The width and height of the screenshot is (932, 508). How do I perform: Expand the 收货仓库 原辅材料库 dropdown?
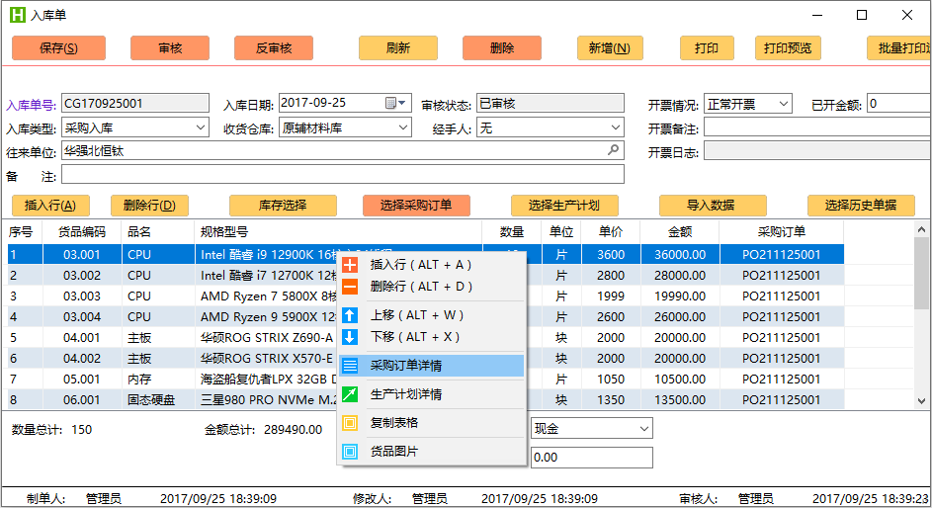coord(403,127)
